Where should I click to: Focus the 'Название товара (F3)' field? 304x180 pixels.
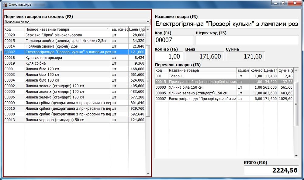(227, 24)
